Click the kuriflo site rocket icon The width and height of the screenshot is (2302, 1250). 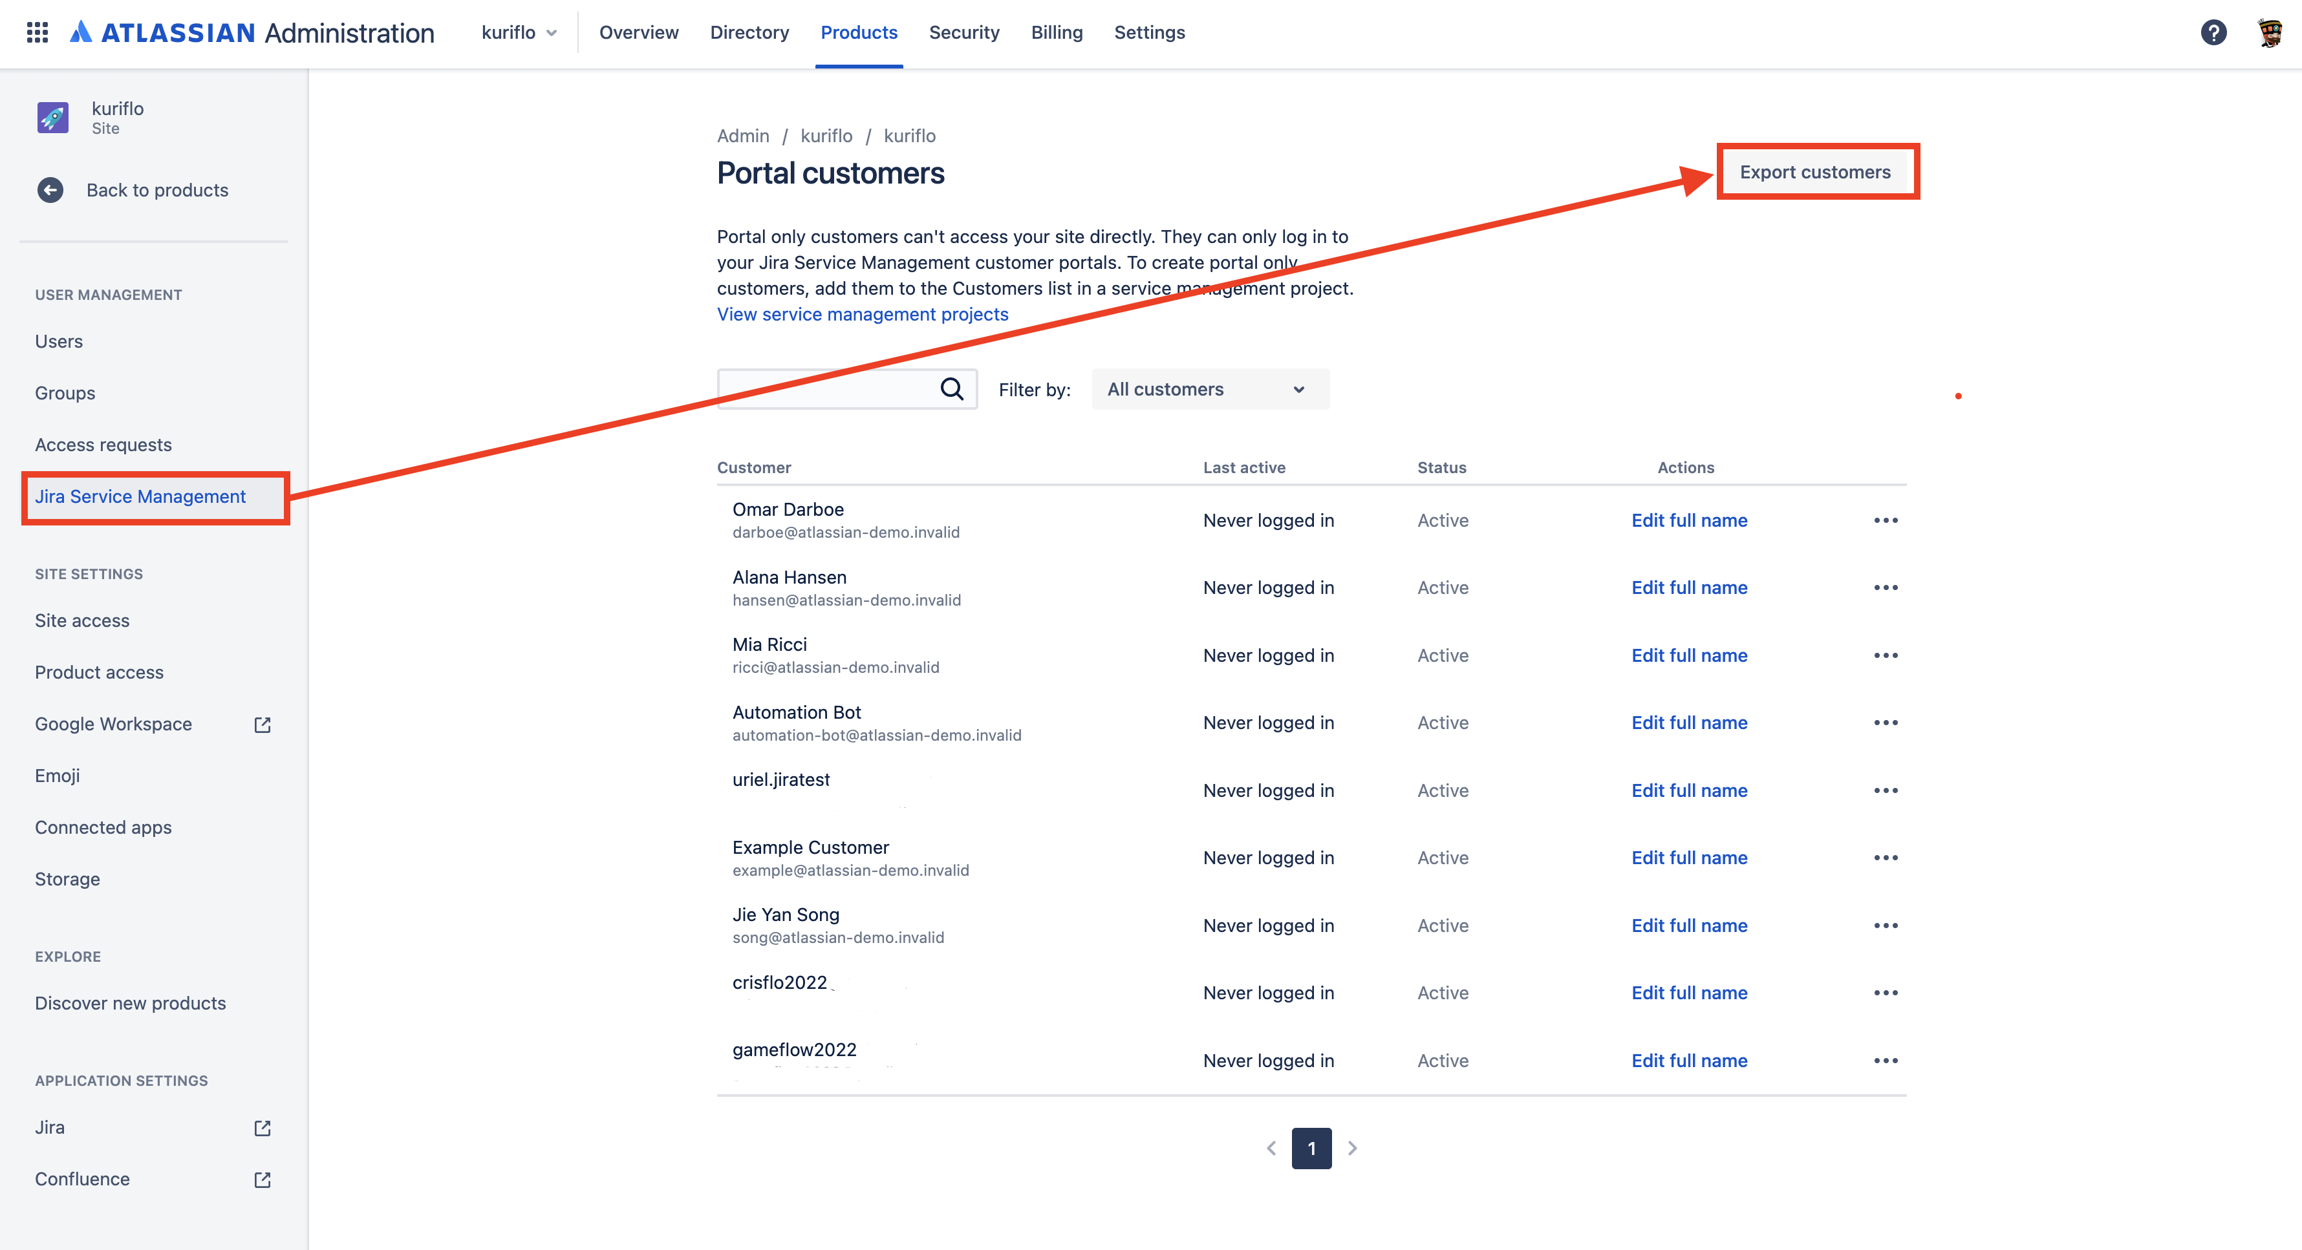[x=53, y=117]
